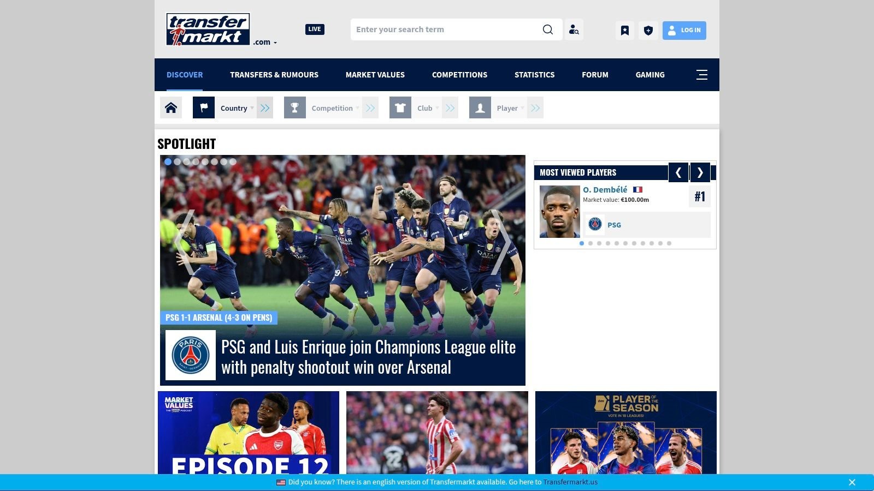Follow the Transfermarkt.us link
The width and height of the screenshot is (874, 491).
click(x=570, y=482)
